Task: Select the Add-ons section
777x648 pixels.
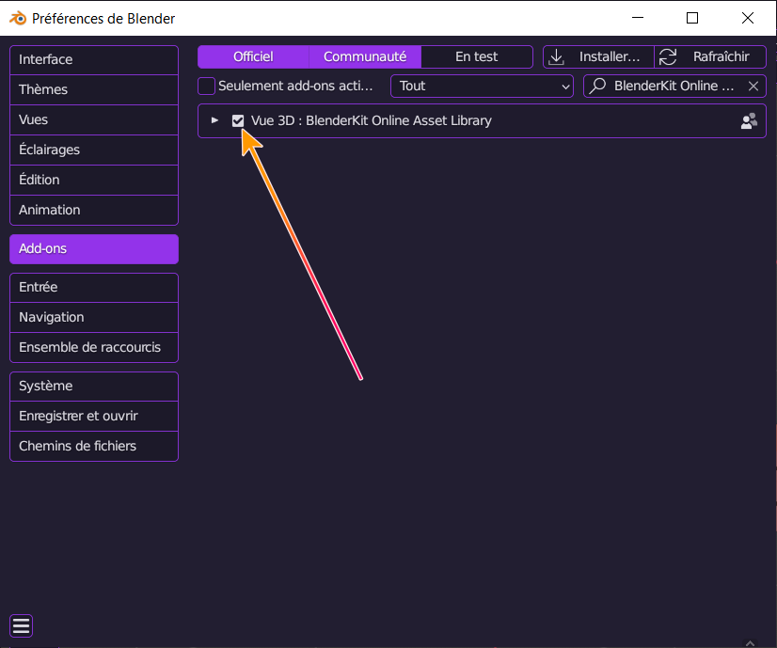Action: click(94, 248)
